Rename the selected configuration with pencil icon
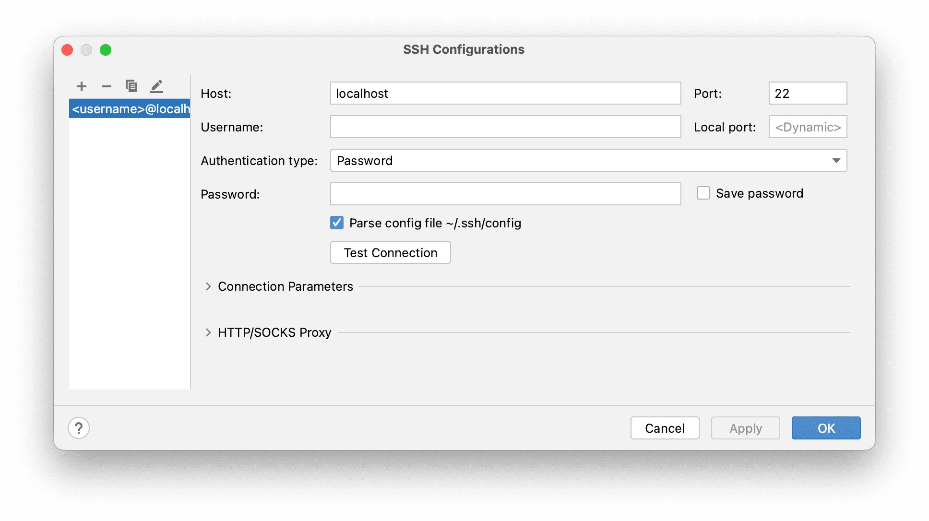 pos(156,86)
